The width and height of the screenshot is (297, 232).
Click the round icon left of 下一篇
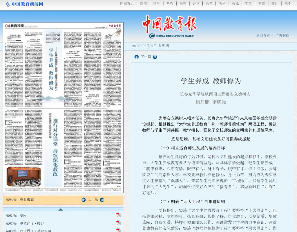136,57
